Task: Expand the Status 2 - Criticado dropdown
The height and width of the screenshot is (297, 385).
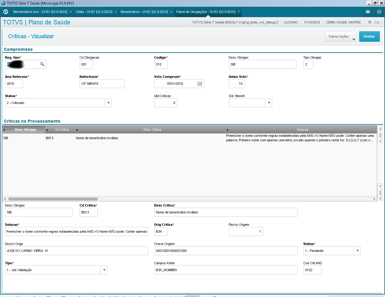Action: click(108, 103)
